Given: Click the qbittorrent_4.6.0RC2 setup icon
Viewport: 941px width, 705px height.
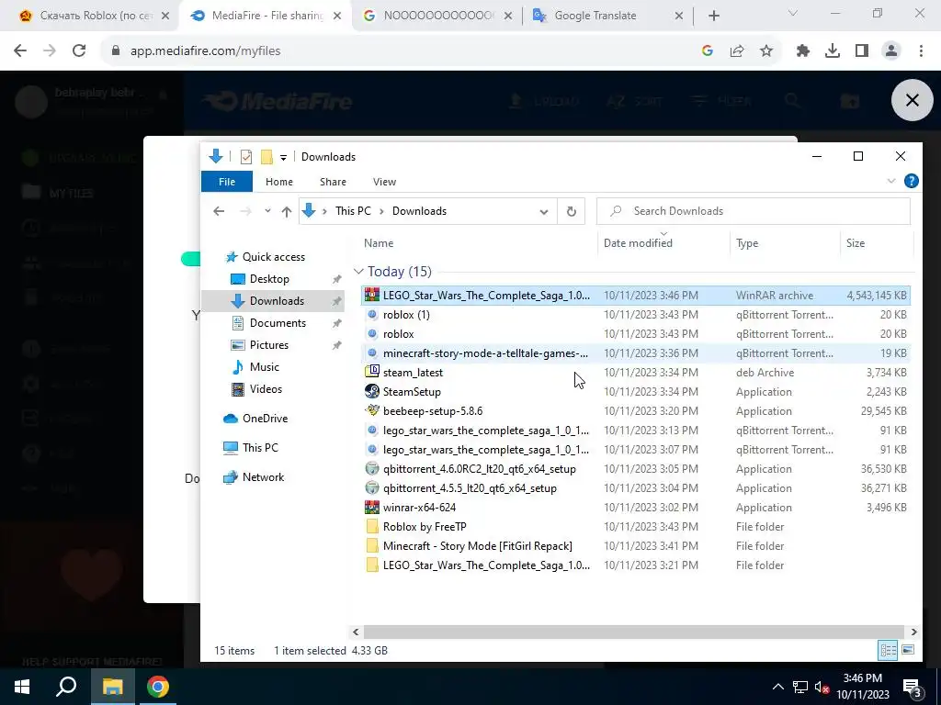Looking at the screenshot, I should tap(372, 468).
